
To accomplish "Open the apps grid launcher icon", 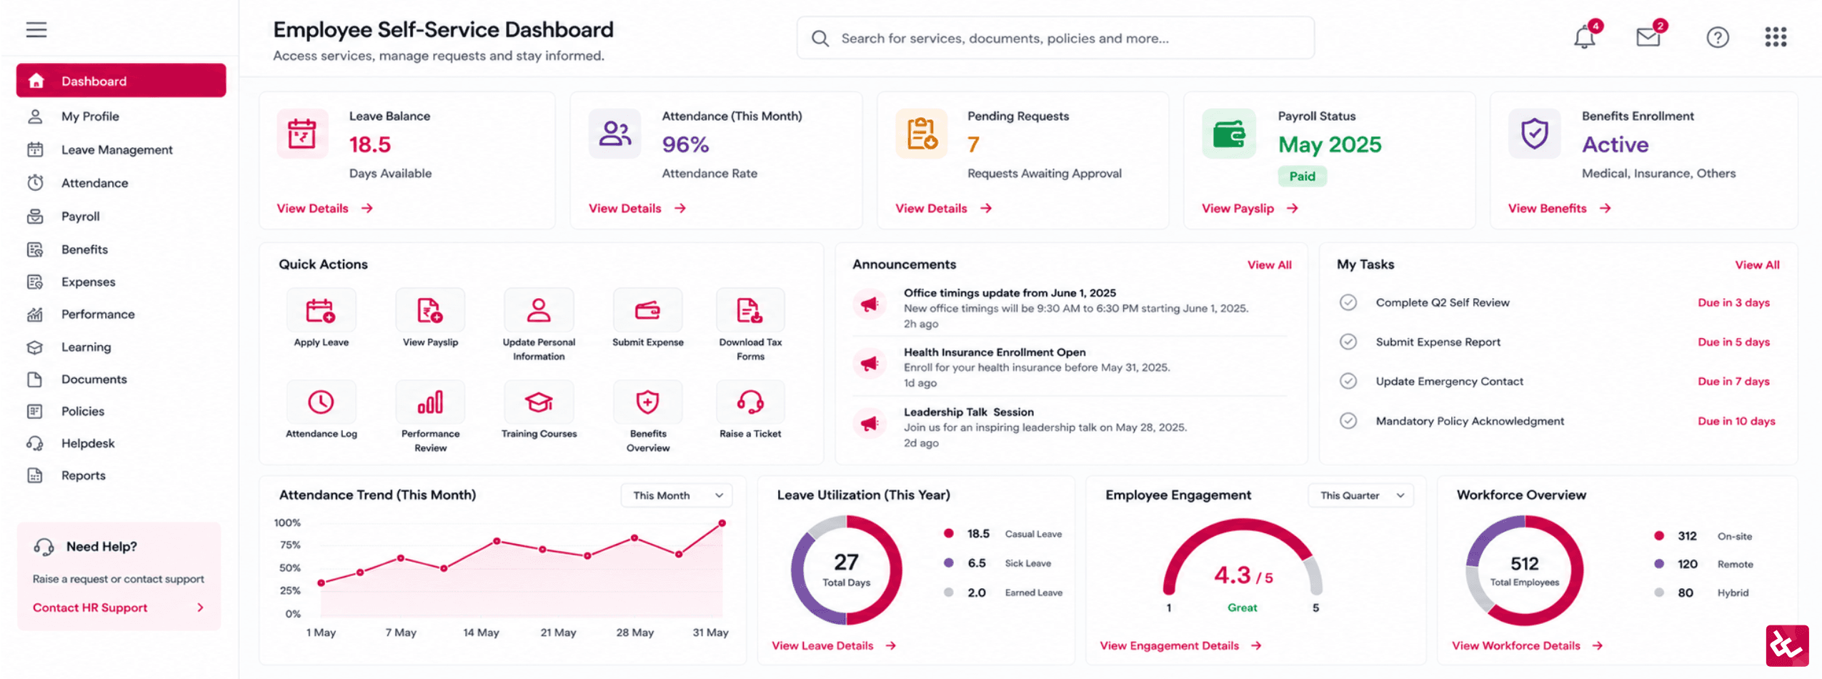I will (1776, 37).
